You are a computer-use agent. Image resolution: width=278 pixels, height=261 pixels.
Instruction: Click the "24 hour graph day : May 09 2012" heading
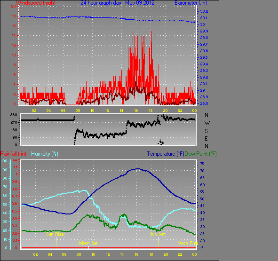point(118,2)
